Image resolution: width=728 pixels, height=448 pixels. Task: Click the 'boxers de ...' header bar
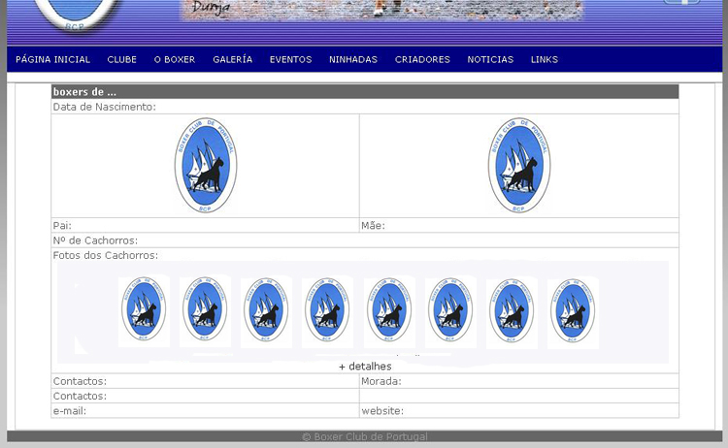(x=364, y=92)
